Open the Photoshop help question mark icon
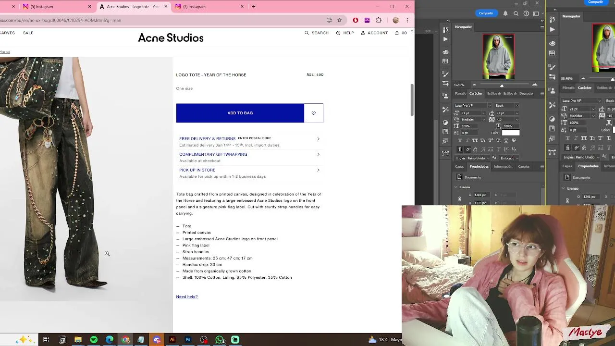 [x=526, y=13]
